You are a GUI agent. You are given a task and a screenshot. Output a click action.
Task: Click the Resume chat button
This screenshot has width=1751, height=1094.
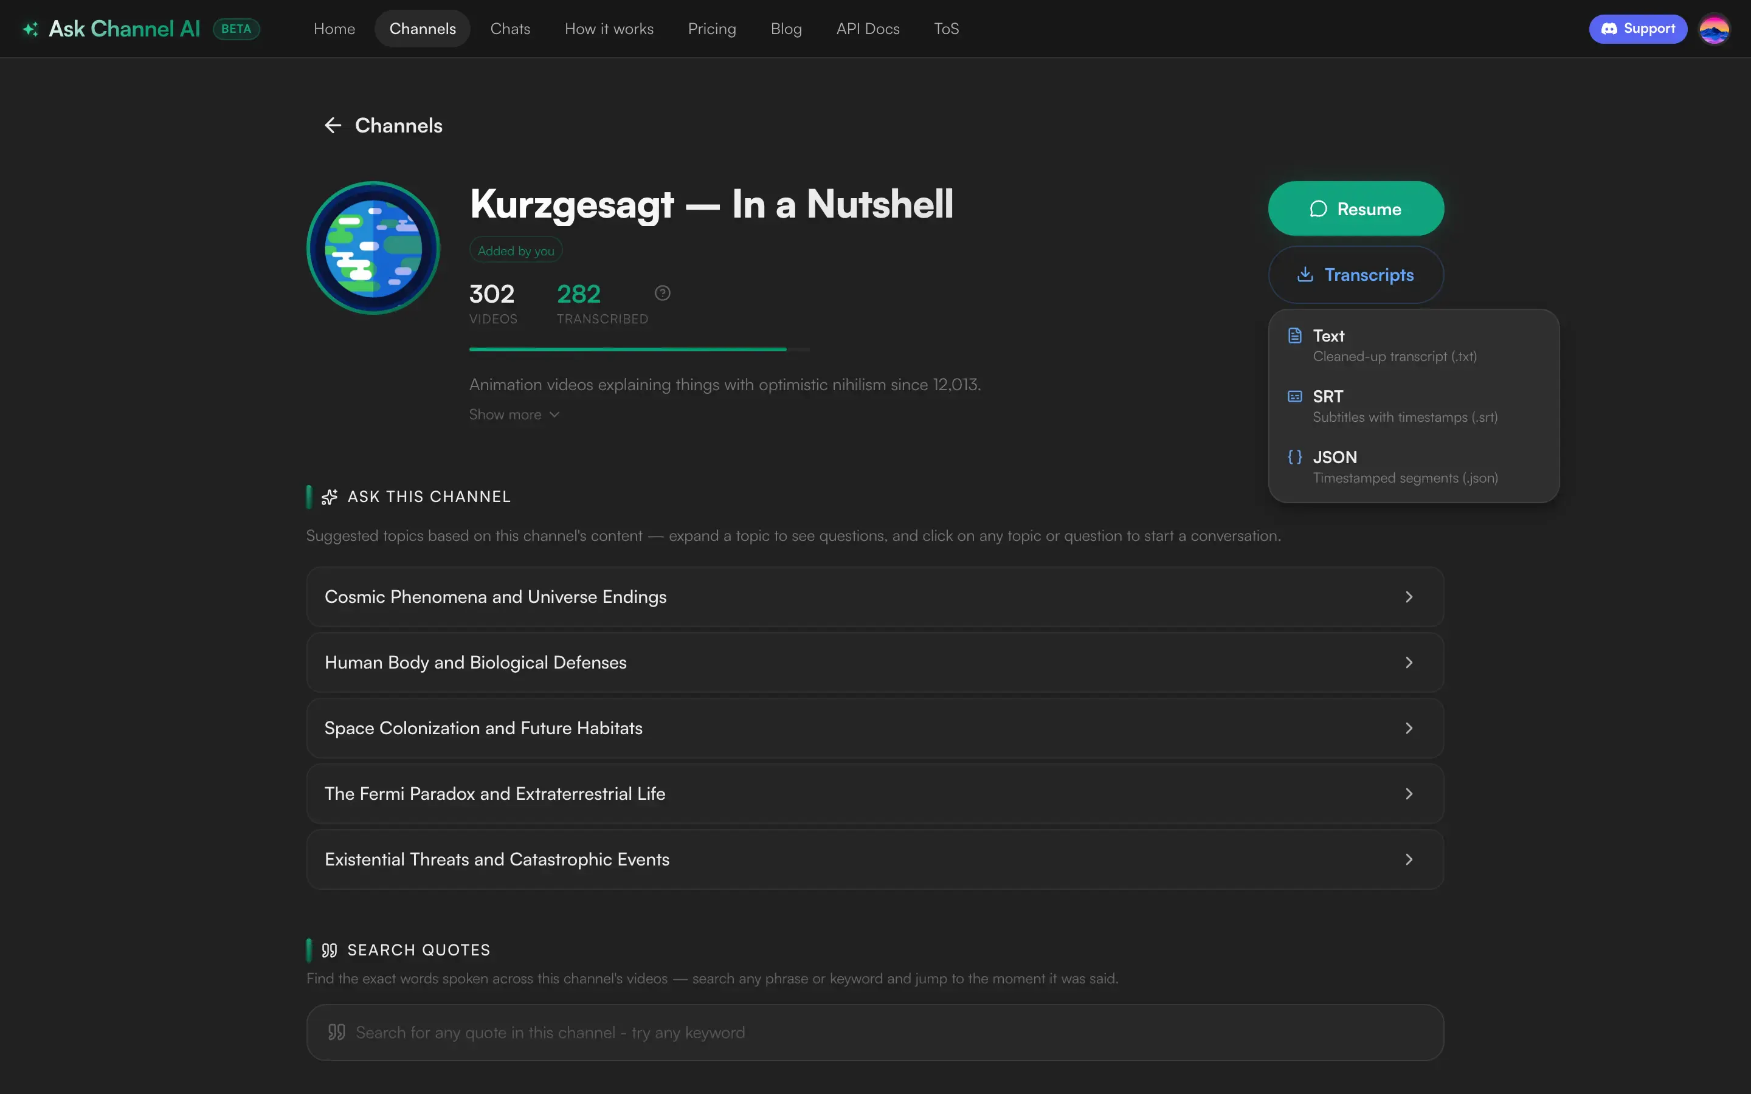click(x=1356, y=209)
